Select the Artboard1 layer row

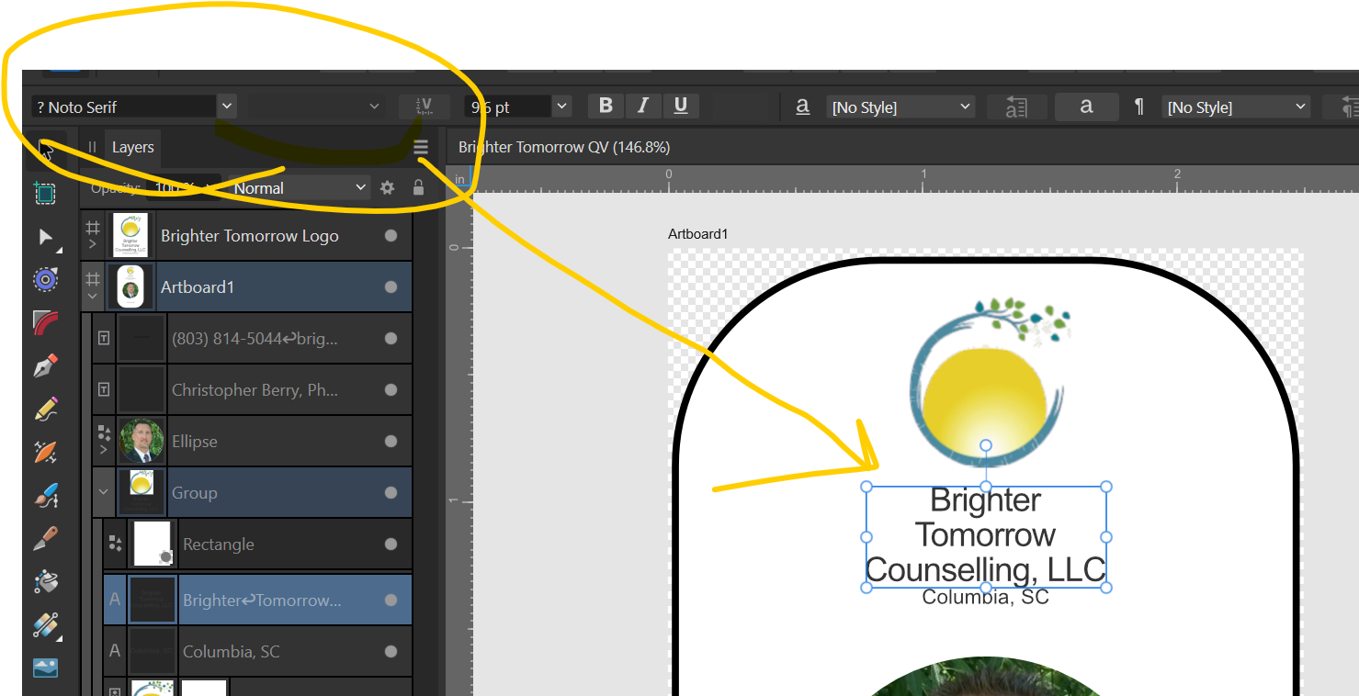pos(246,287)
